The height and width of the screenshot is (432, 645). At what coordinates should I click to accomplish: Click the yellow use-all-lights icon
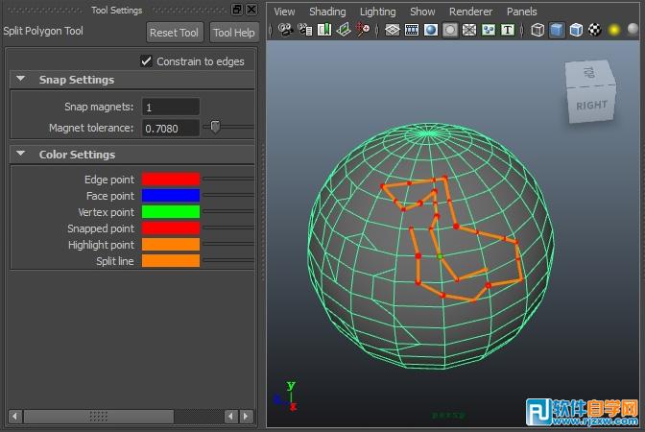[614, 30]
